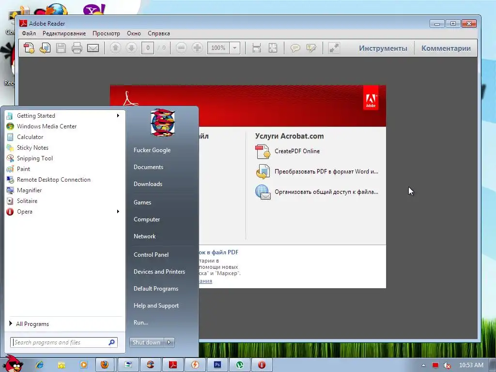
Task: Click the read mode expand arrows icon
Action: click(334, 48)
